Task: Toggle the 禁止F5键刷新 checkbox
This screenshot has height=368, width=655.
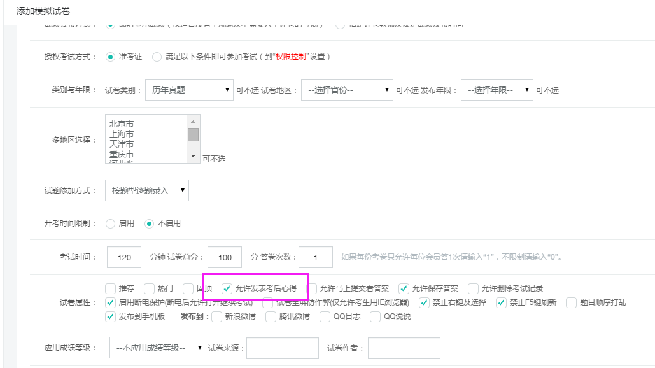Action: [501, 302]
